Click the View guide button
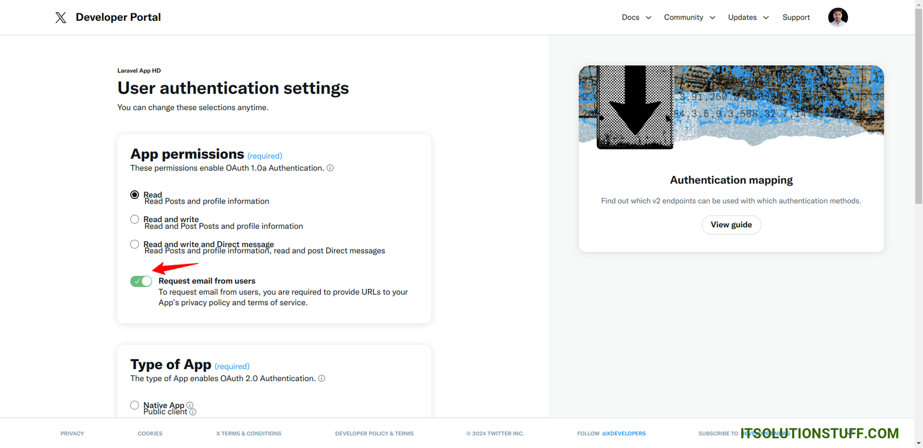The height and width of the screenshot is (448, 923). [x=731, y=225]
